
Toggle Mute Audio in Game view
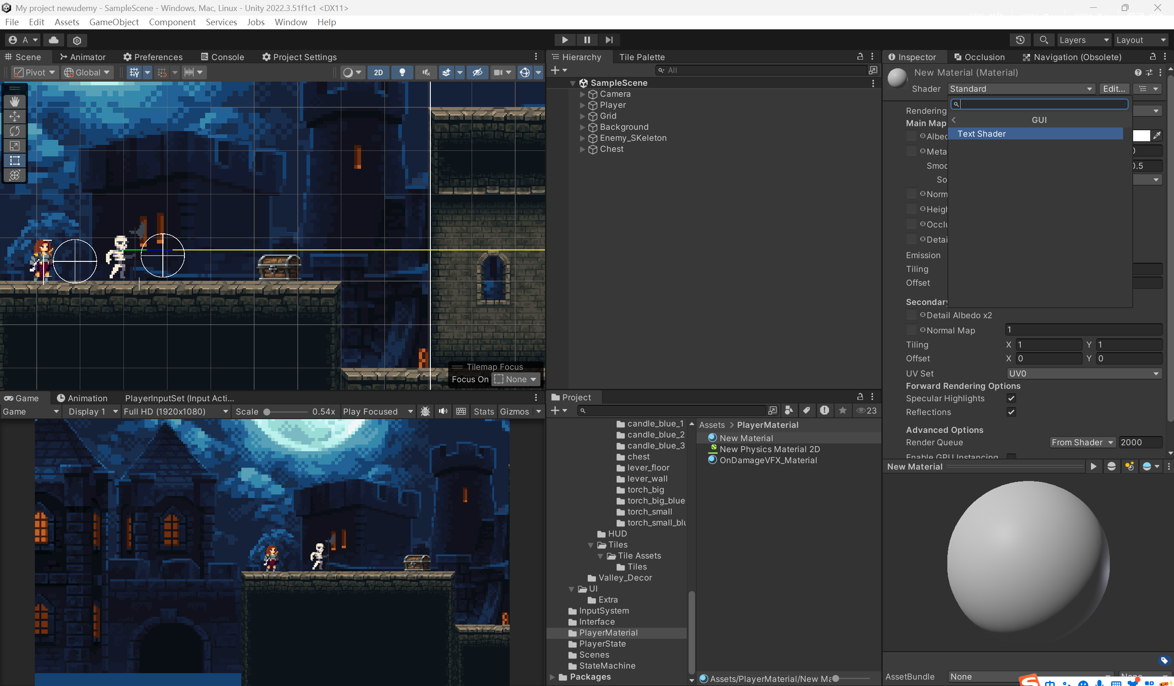[443, 411]
